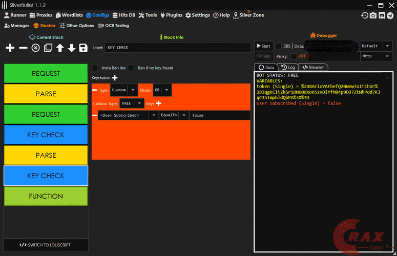
Task: Click the screenshot camera icon
Action: 373,15
